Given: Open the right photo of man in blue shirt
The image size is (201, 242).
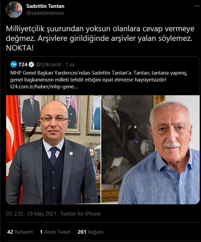Looking at the screenshot, I should click(150, 150).
